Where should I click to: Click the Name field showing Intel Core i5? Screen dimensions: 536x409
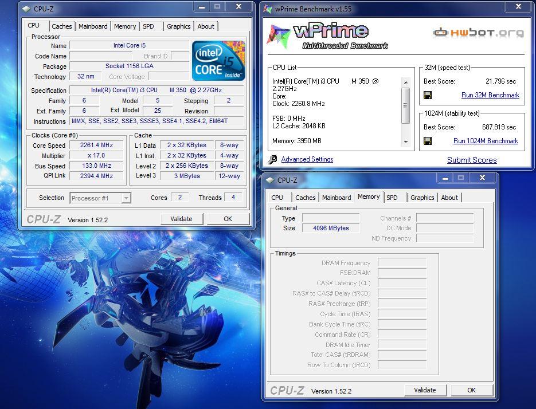(x=130, y=45)
